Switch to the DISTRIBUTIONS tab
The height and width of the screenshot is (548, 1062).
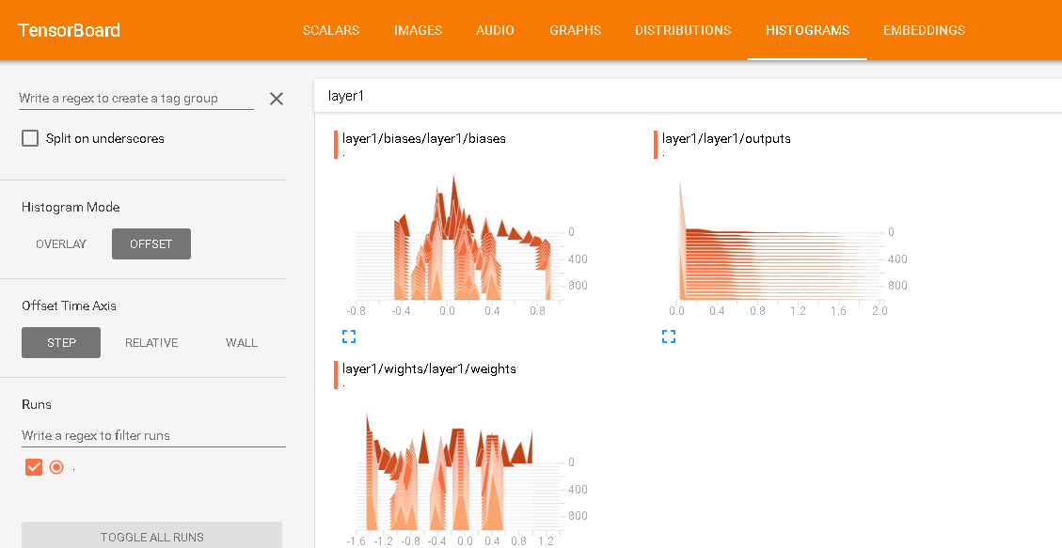click(x=683, y=30)
